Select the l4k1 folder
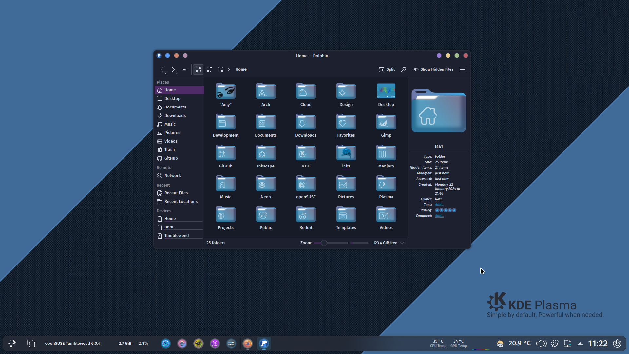 (346, 156)
